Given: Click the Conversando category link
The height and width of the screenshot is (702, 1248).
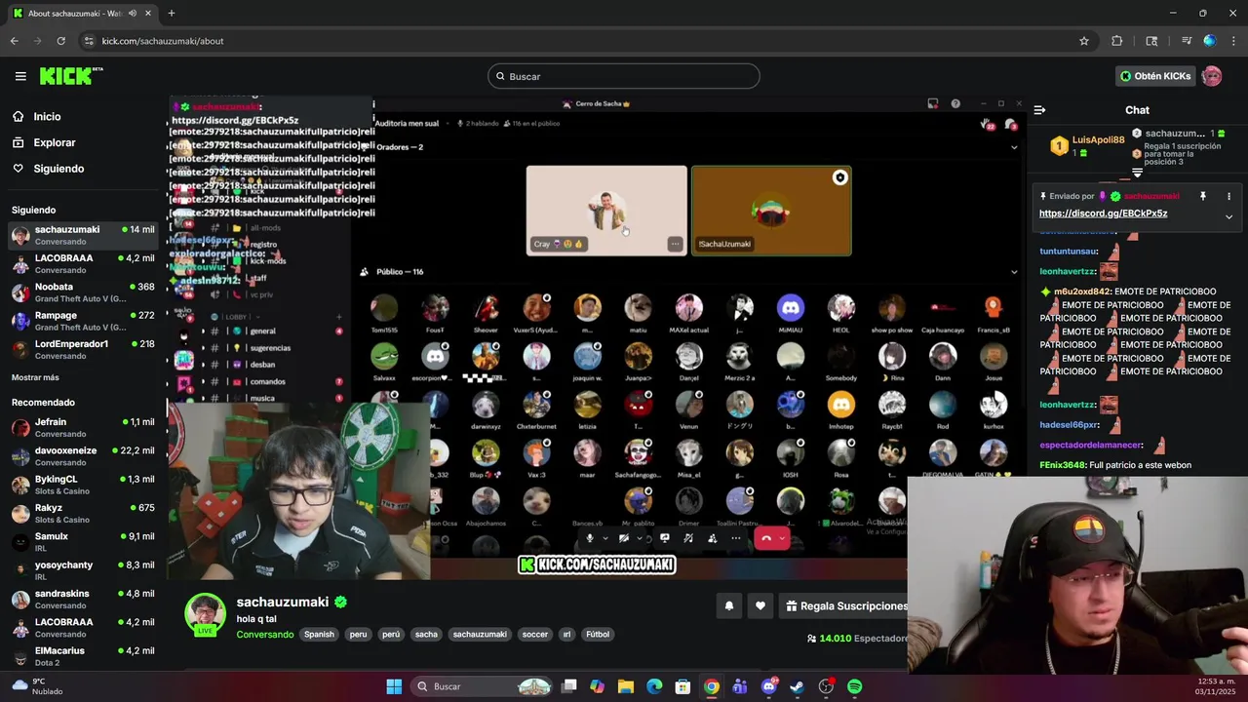Looking at the screenshot, I should (265, 635).
